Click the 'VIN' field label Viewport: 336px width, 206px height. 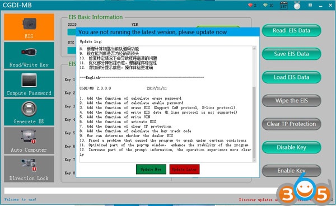tap(135, 25)
